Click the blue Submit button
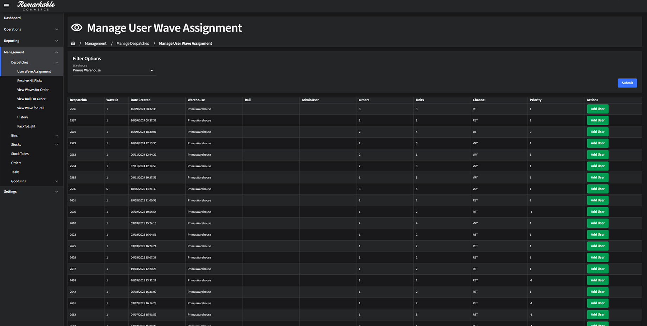Screen dimensions: 647x326 [x=627, y=83]
